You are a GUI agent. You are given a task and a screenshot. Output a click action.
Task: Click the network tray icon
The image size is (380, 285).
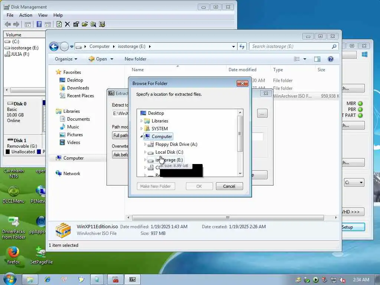click(x=334, y=280)
